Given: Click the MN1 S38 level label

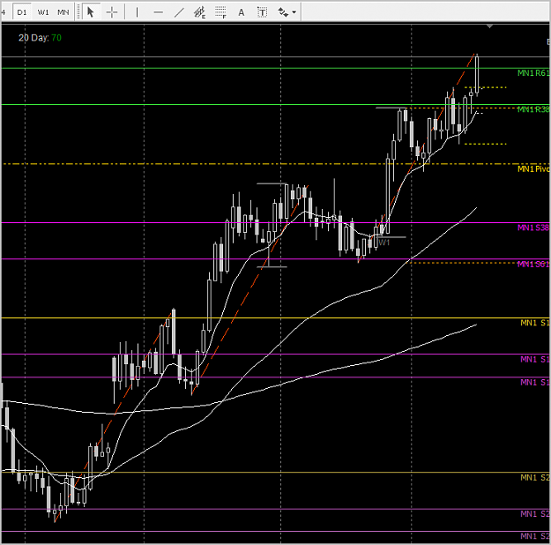Looking at the screenshot, I should point(533,228).
